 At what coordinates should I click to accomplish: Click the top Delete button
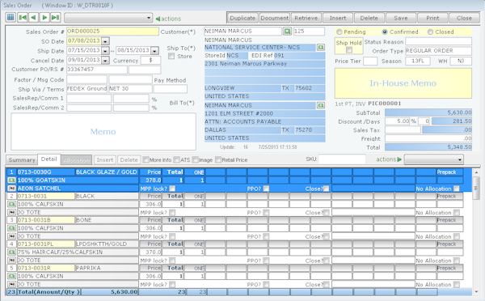pos(369,18)
